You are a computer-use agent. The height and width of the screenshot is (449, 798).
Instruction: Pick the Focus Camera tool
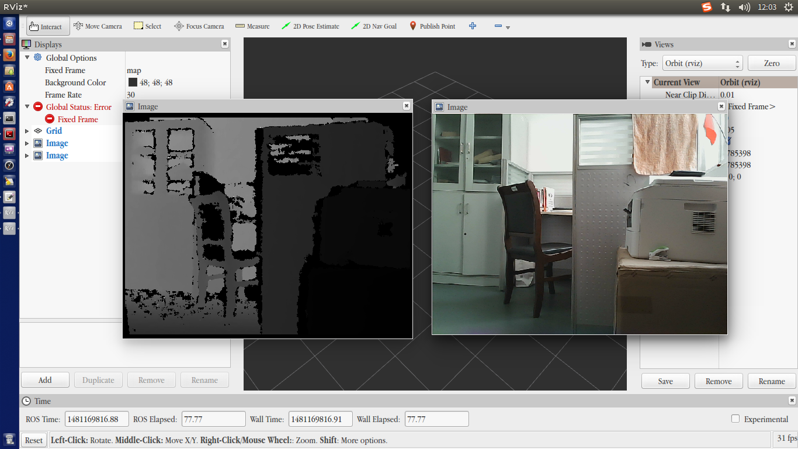tap(199, 26)
